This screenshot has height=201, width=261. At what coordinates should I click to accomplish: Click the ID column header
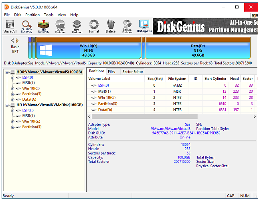point(195,79)
